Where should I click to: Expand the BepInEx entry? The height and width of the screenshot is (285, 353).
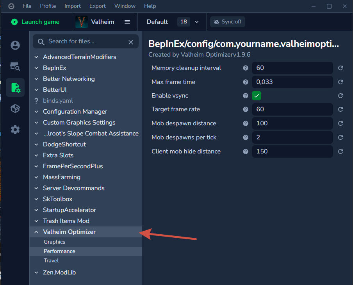86,68
